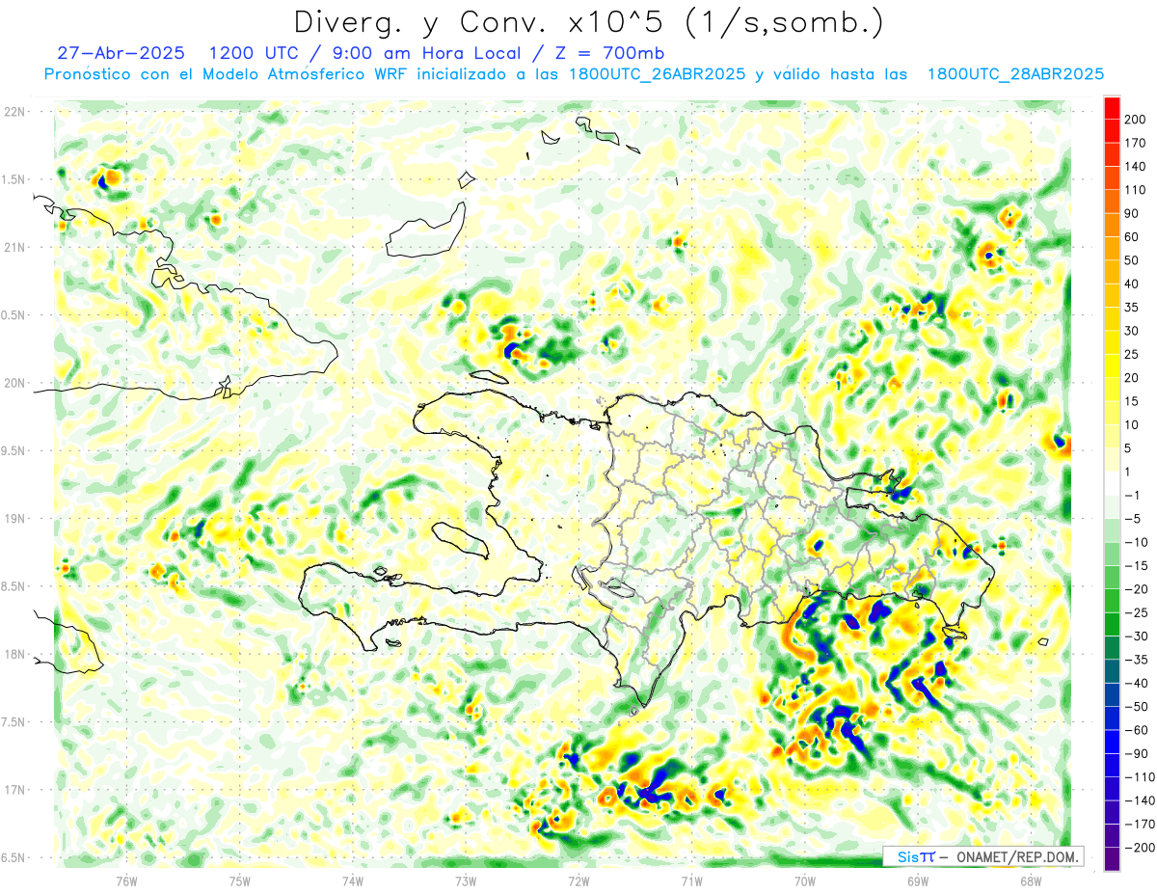Click the "1.5N" latitude label

point(13,179)
